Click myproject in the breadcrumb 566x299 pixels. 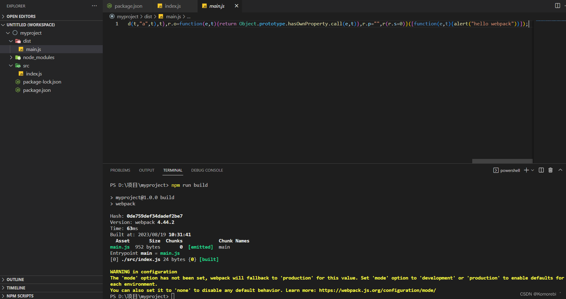pos(127,16)
